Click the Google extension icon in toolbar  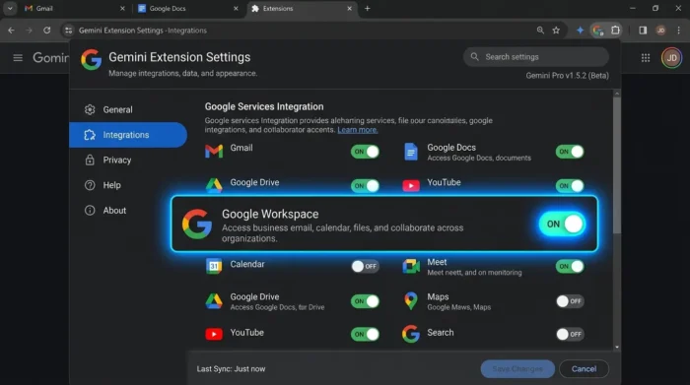[x=598, y=31]
